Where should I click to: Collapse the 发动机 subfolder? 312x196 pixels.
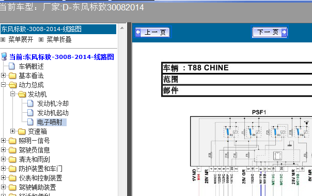12,94
